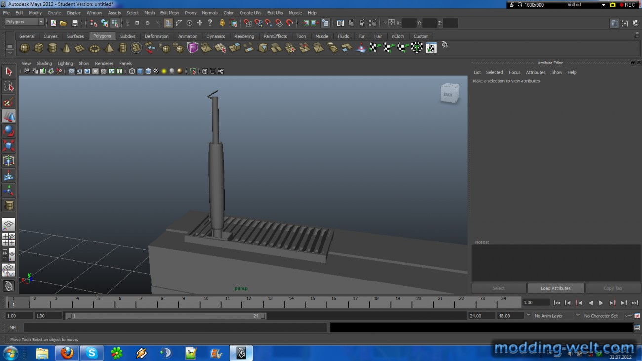The height and width of the screenshot is (361, 642).
Task: Click the lock selection padlock icon
Action: (222, 23)
